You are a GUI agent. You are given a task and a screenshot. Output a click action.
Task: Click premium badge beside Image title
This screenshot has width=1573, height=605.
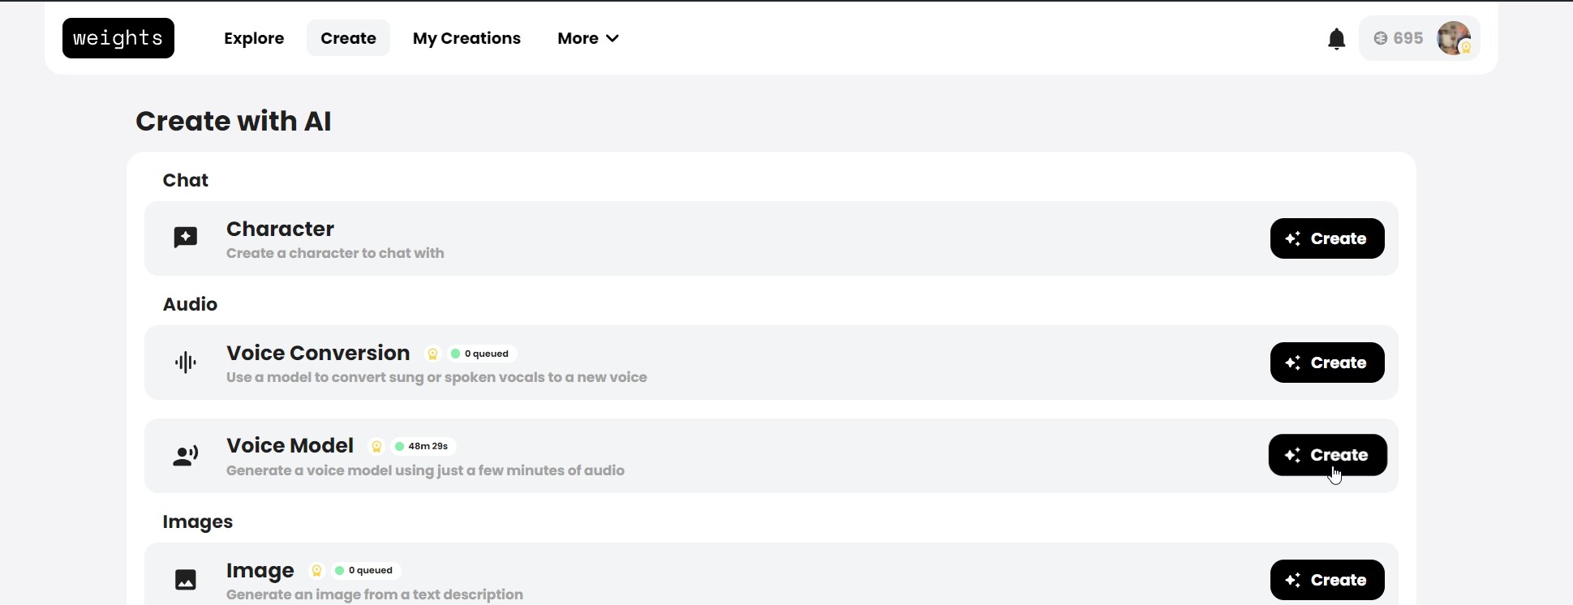pyautogui.click(x=317, y=571)
